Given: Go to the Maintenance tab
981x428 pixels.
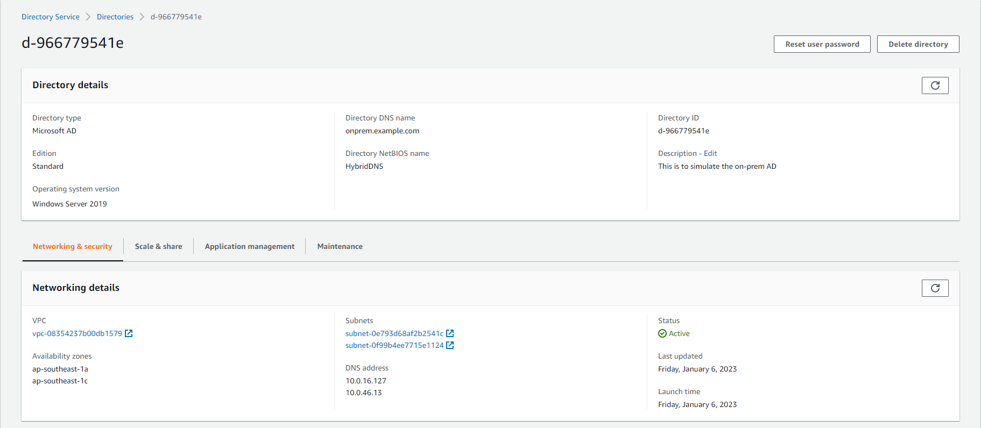Looking at the screenshot, I should [x=340, y=246].
